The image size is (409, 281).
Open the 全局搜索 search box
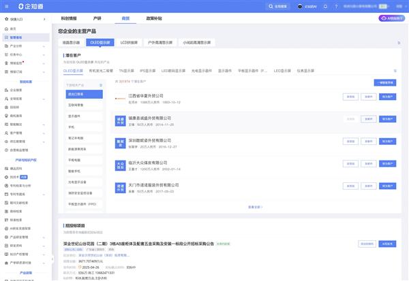coord(273,6)
